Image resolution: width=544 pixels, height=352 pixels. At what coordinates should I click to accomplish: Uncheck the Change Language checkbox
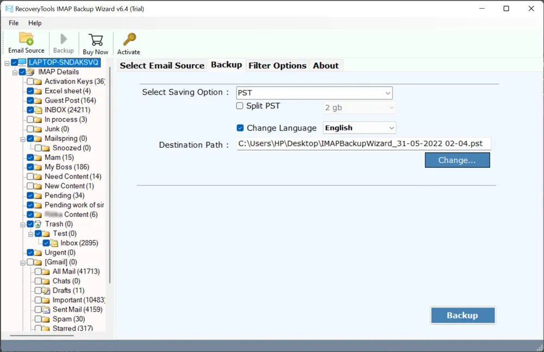240,128
